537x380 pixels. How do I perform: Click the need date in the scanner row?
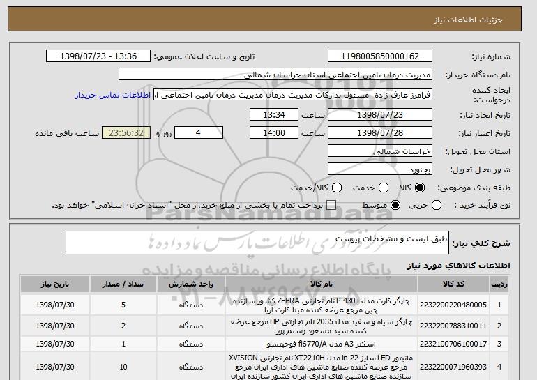pos(55,344)
